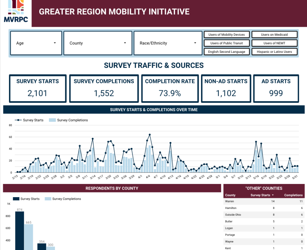Click the Survey Starts sort arrow icon

[x=273, y=195]
